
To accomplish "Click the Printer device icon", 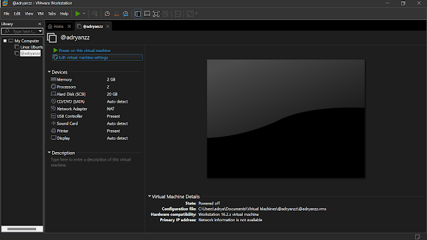I will coord(53,131).
